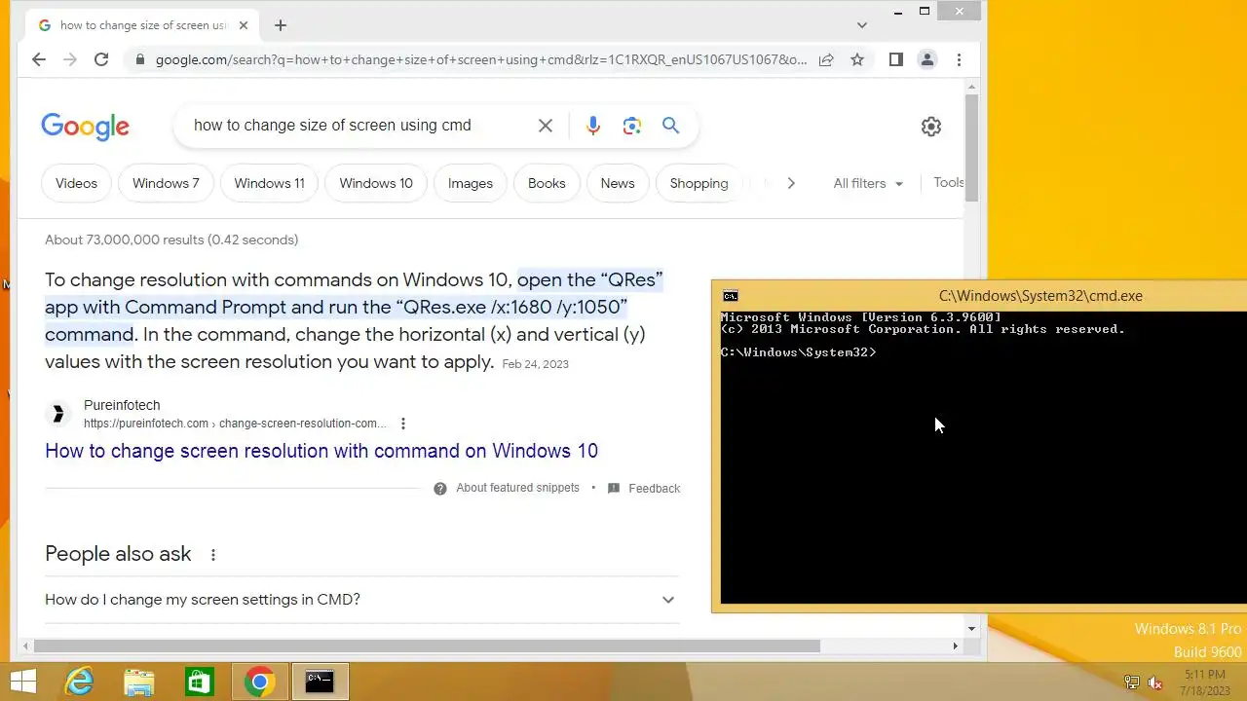Click the Google search input field
This screenshot has width=1247, height=701.
360,126
